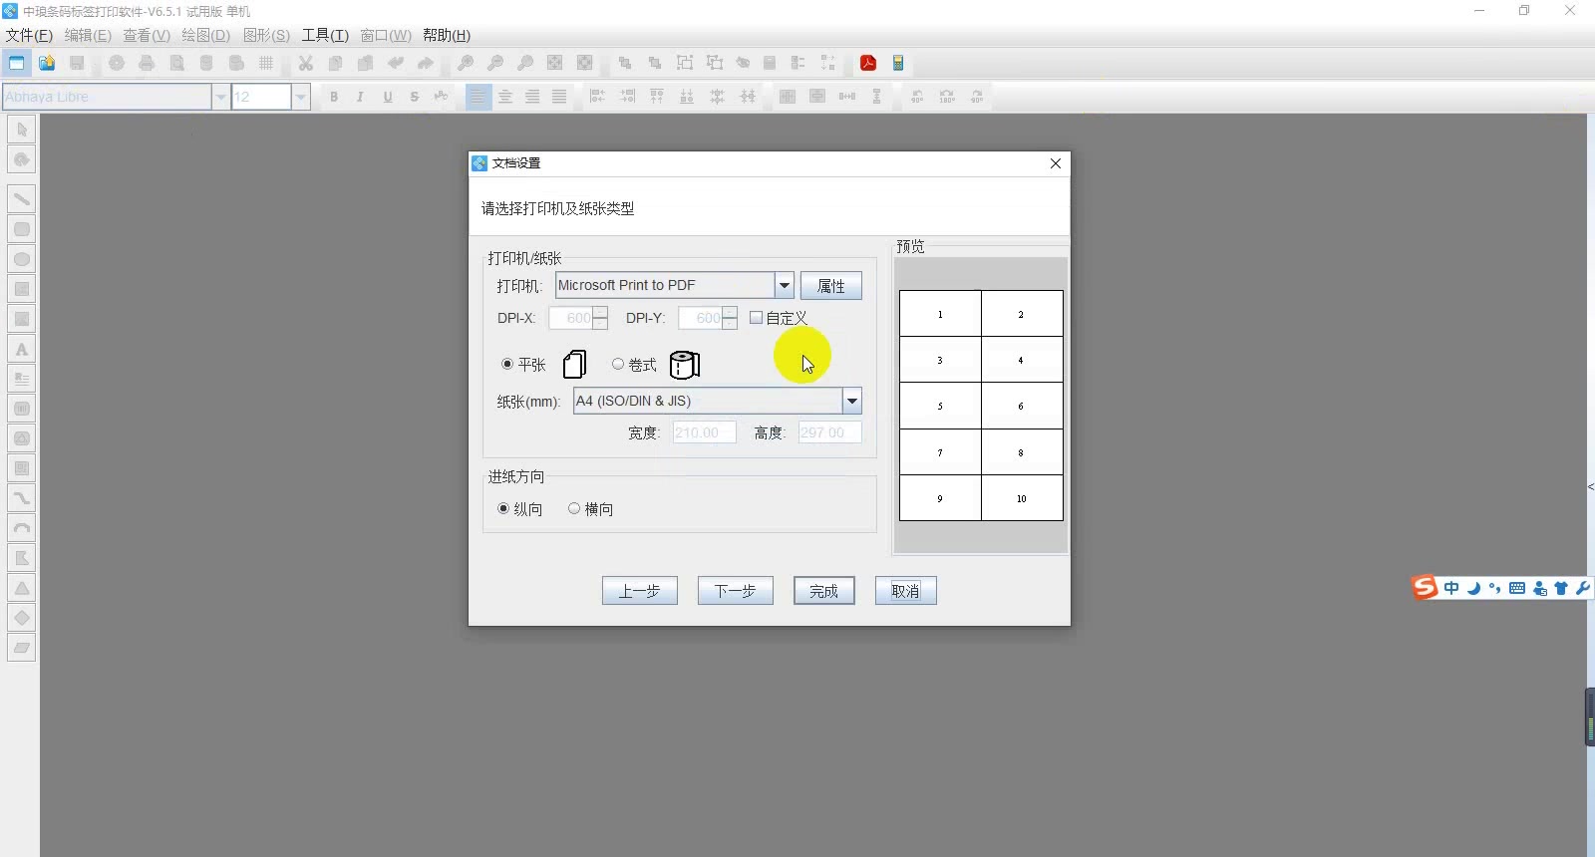Select center text alignment icon
Screen dimensions: 1595x857
pos(505,97)
